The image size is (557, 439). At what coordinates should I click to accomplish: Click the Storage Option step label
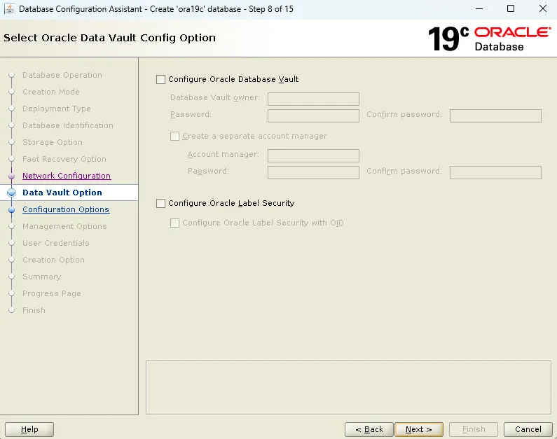tap(53, 142)
